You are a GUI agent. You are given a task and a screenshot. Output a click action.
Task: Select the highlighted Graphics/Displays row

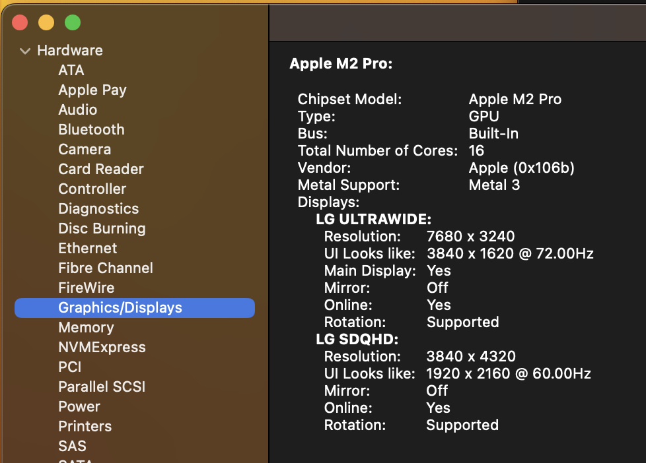pos(135,308)
